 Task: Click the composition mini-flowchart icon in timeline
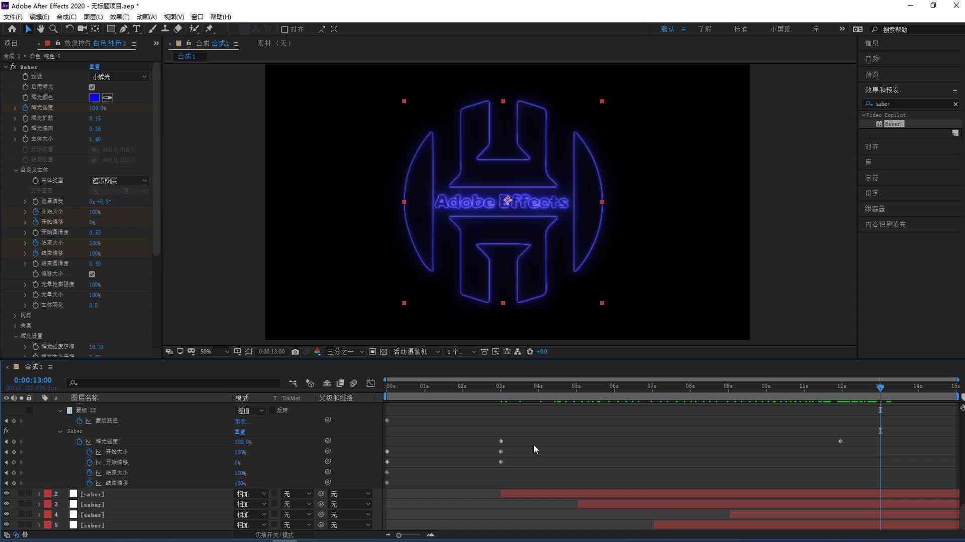pos(293,383)
